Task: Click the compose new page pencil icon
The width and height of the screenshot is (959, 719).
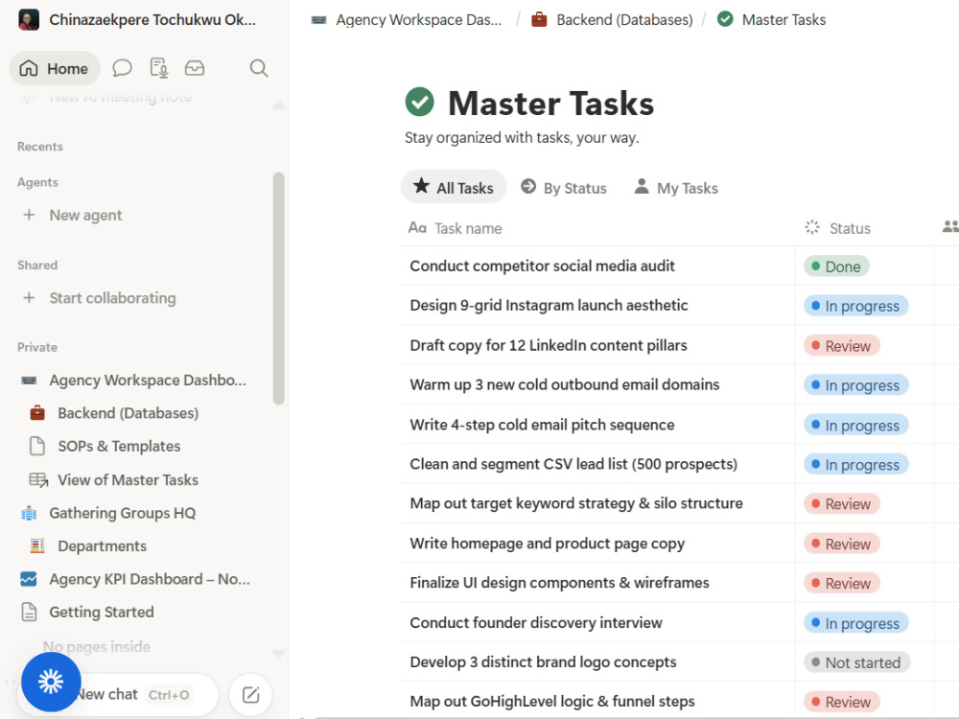Action: 250,694
